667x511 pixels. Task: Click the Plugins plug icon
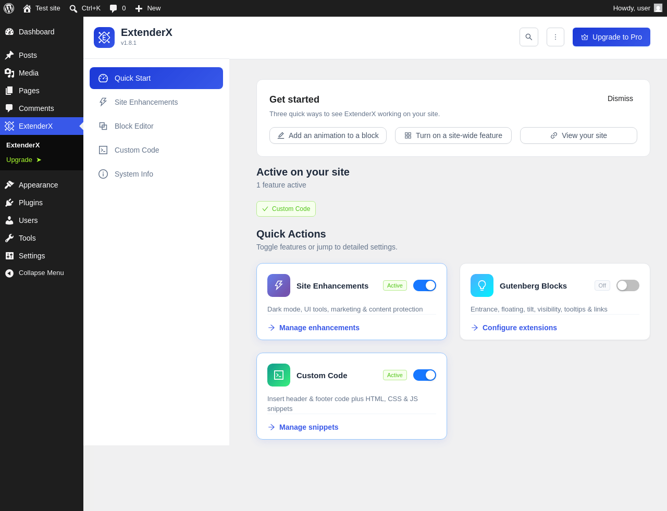coord(9,203)
